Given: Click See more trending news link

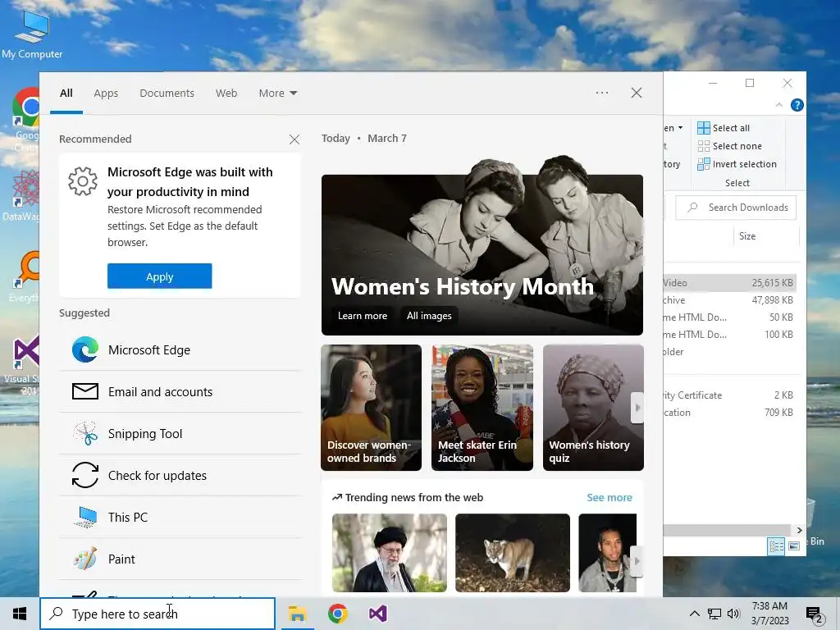Looking at the screenshot, I should click(609, 497).
